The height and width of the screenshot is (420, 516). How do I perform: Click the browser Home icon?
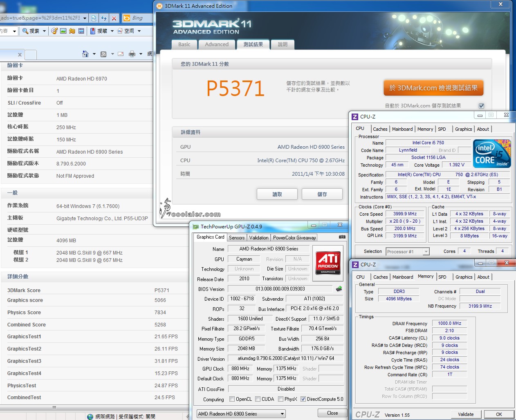(85, 54)
